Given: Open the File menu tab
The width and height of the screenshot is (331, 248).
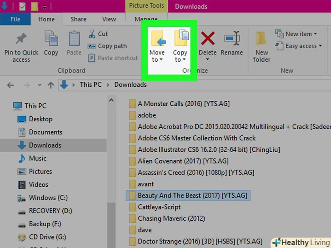Looking at the screenshot, I should coord(15,19).
